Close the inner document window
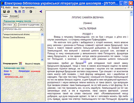 tap(132, 8)
